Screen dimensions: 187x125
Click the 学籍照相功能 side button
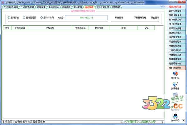point(175,46)
